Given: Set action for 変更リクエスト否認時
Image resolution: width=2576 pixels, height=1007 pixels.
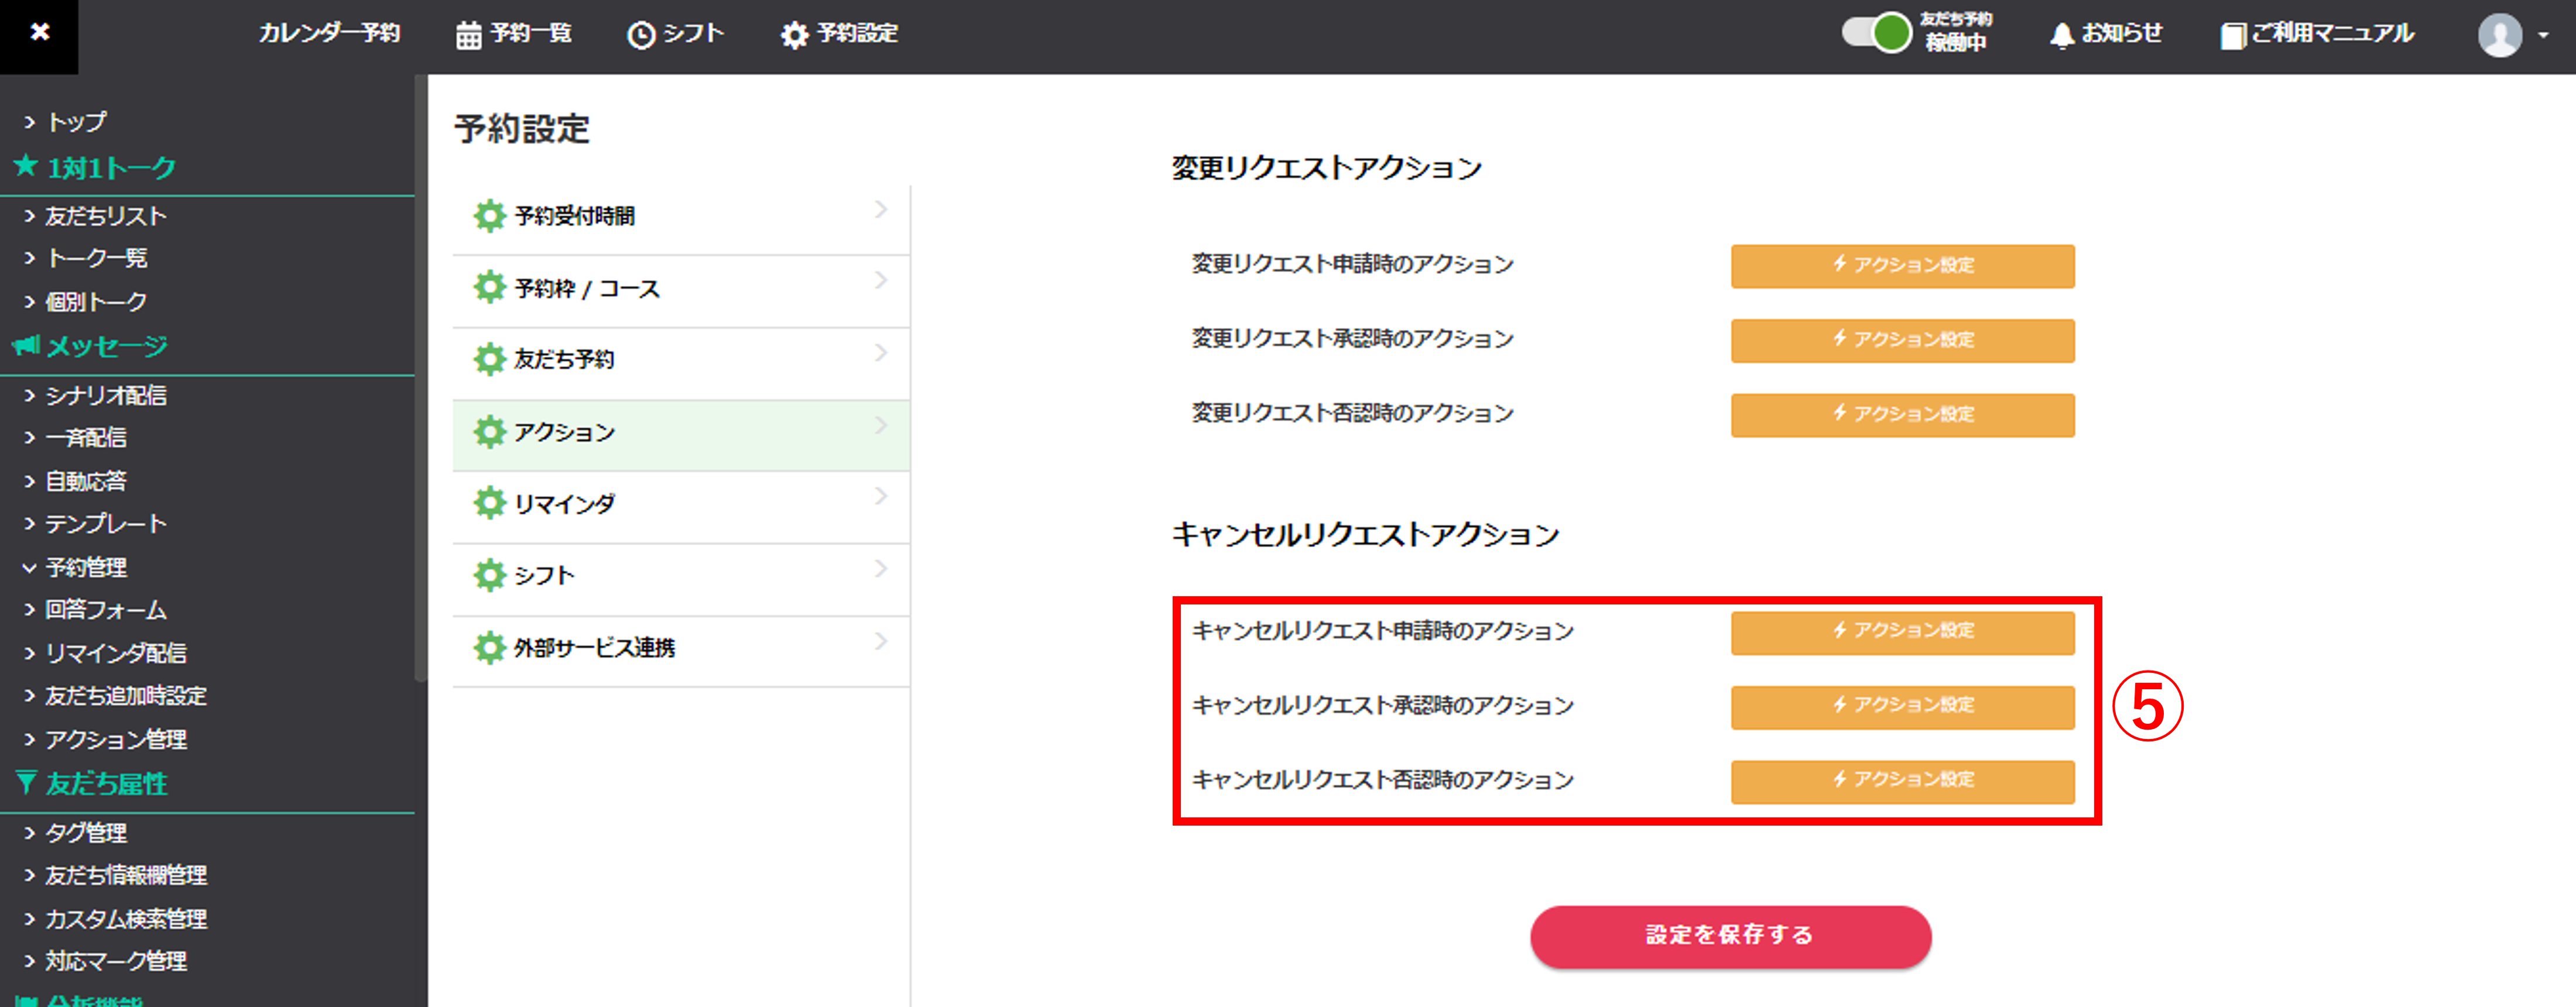Looking at the screenshot, I should coord(1902,415).
